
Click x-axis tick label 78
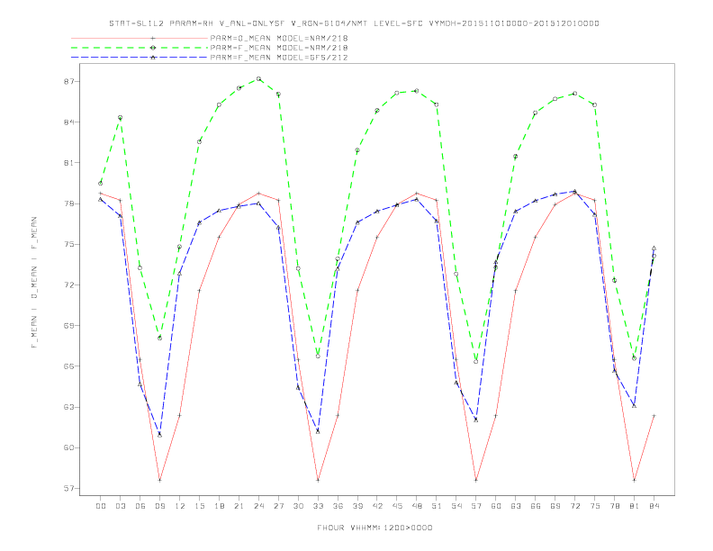(x=614, y=506)
